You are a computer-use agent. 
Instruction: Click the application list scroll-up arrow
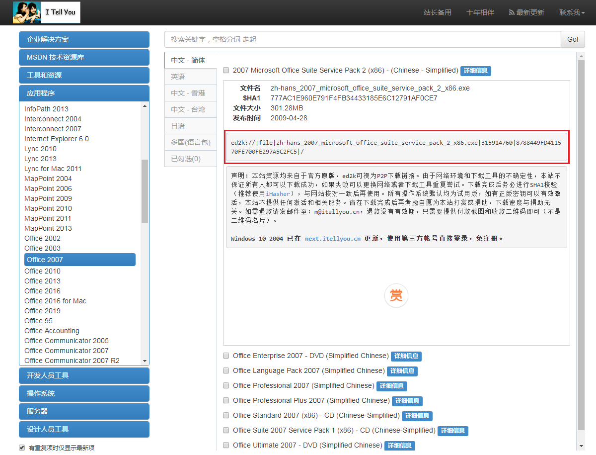click(145, 106)
